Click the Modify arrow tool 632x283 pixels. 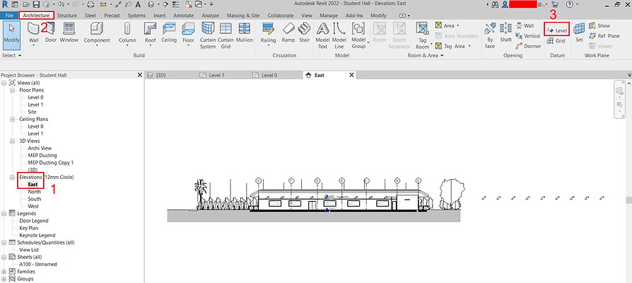point(12,34)
